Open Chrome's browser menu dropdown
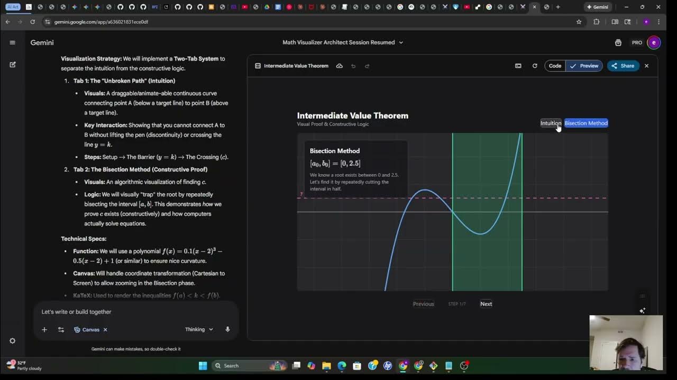The image size is (677, 380). pos(658,22)
